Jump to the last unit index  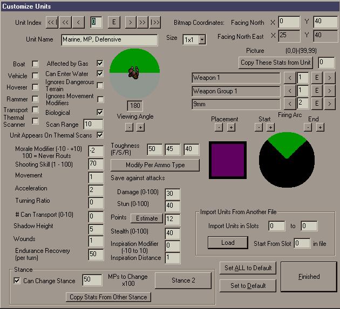(155, 22)
